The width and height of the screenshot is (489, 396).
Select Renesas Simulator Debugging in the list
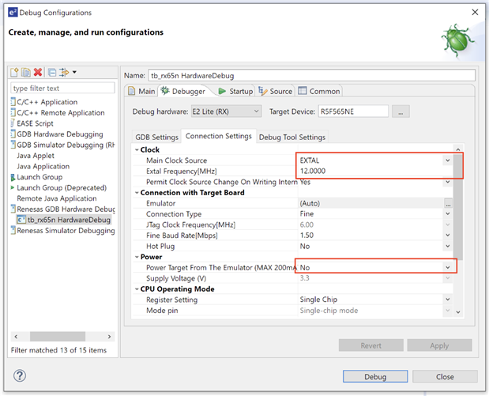pyautogui.click(x=66, y=231)
